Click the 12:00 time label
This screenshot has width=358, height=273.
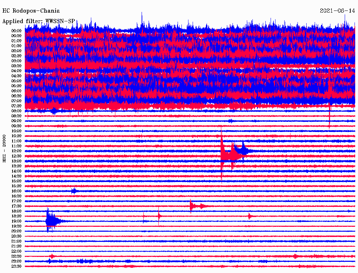click(16, 151)
